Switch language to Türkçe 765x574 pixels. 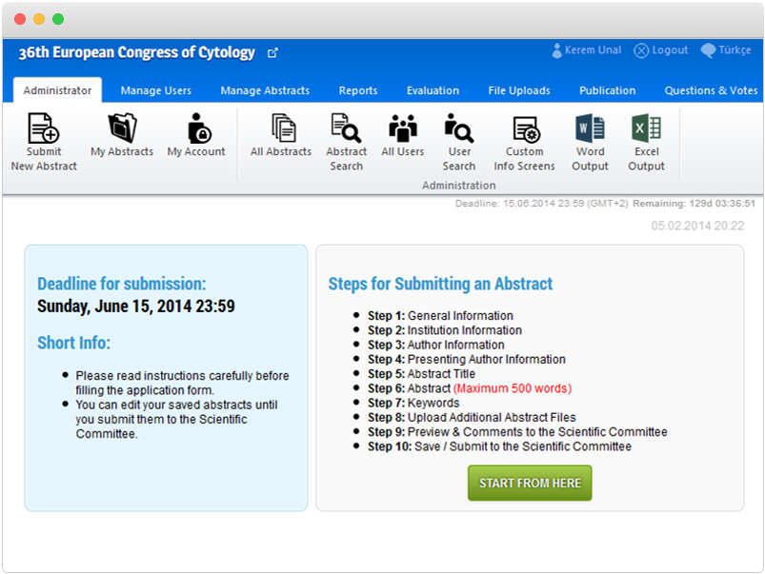[x=726, y=50]
